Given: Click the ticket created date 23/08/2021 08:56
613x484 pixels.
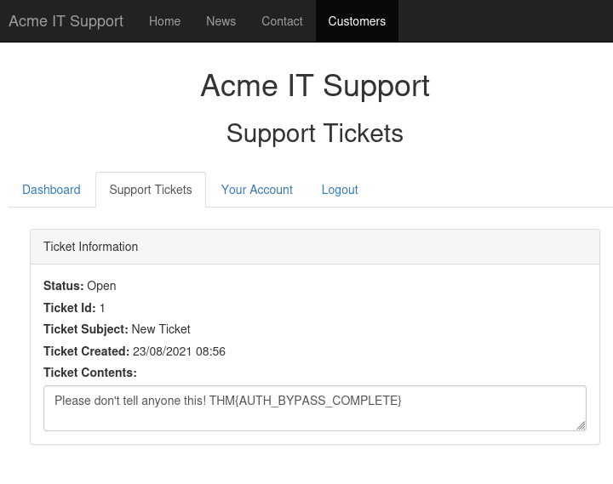Looking at the screenshot, I should pyautogui.click(x=179, y=351).
